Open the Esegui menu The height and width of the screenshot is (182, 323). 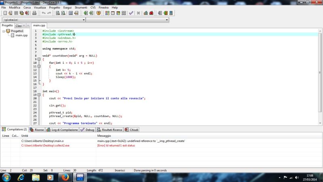pyautogui.click(x=67, y=7)
